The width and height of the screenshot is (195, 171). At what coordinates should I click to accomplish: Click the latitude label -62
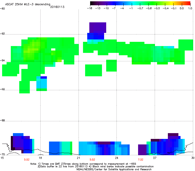coord(2,34)
